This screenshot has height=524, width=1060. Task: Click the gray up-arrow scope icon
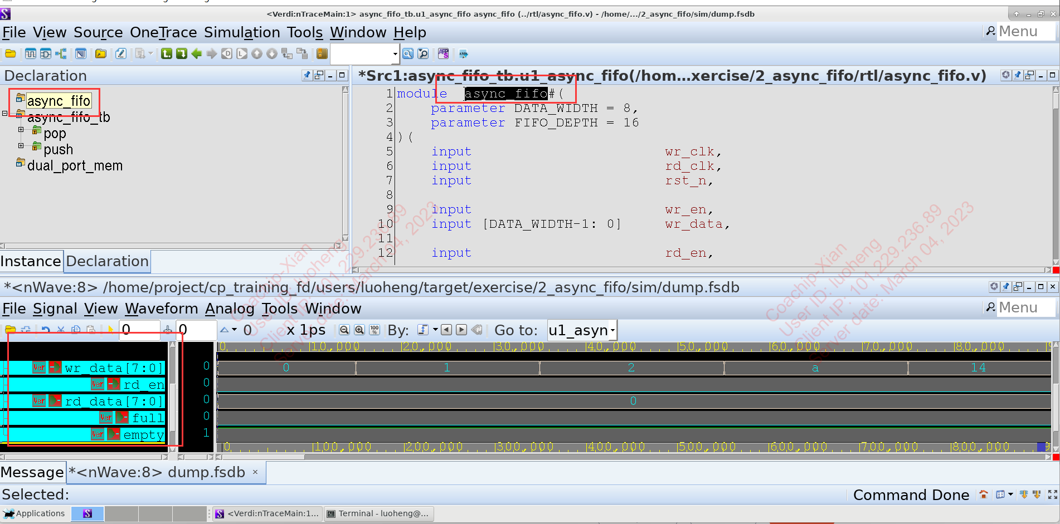pos(256,53)
